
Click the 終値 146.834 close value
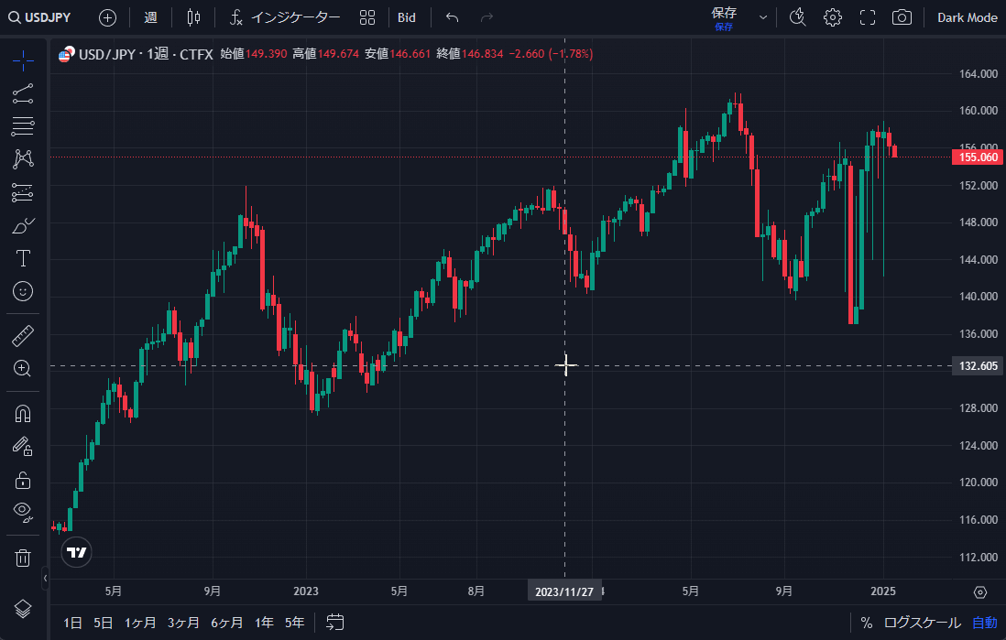470,54
